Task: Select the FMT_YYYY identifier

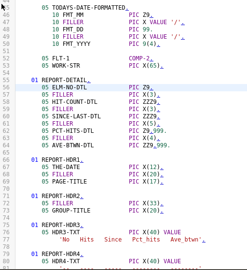Action: pos(76,44)
